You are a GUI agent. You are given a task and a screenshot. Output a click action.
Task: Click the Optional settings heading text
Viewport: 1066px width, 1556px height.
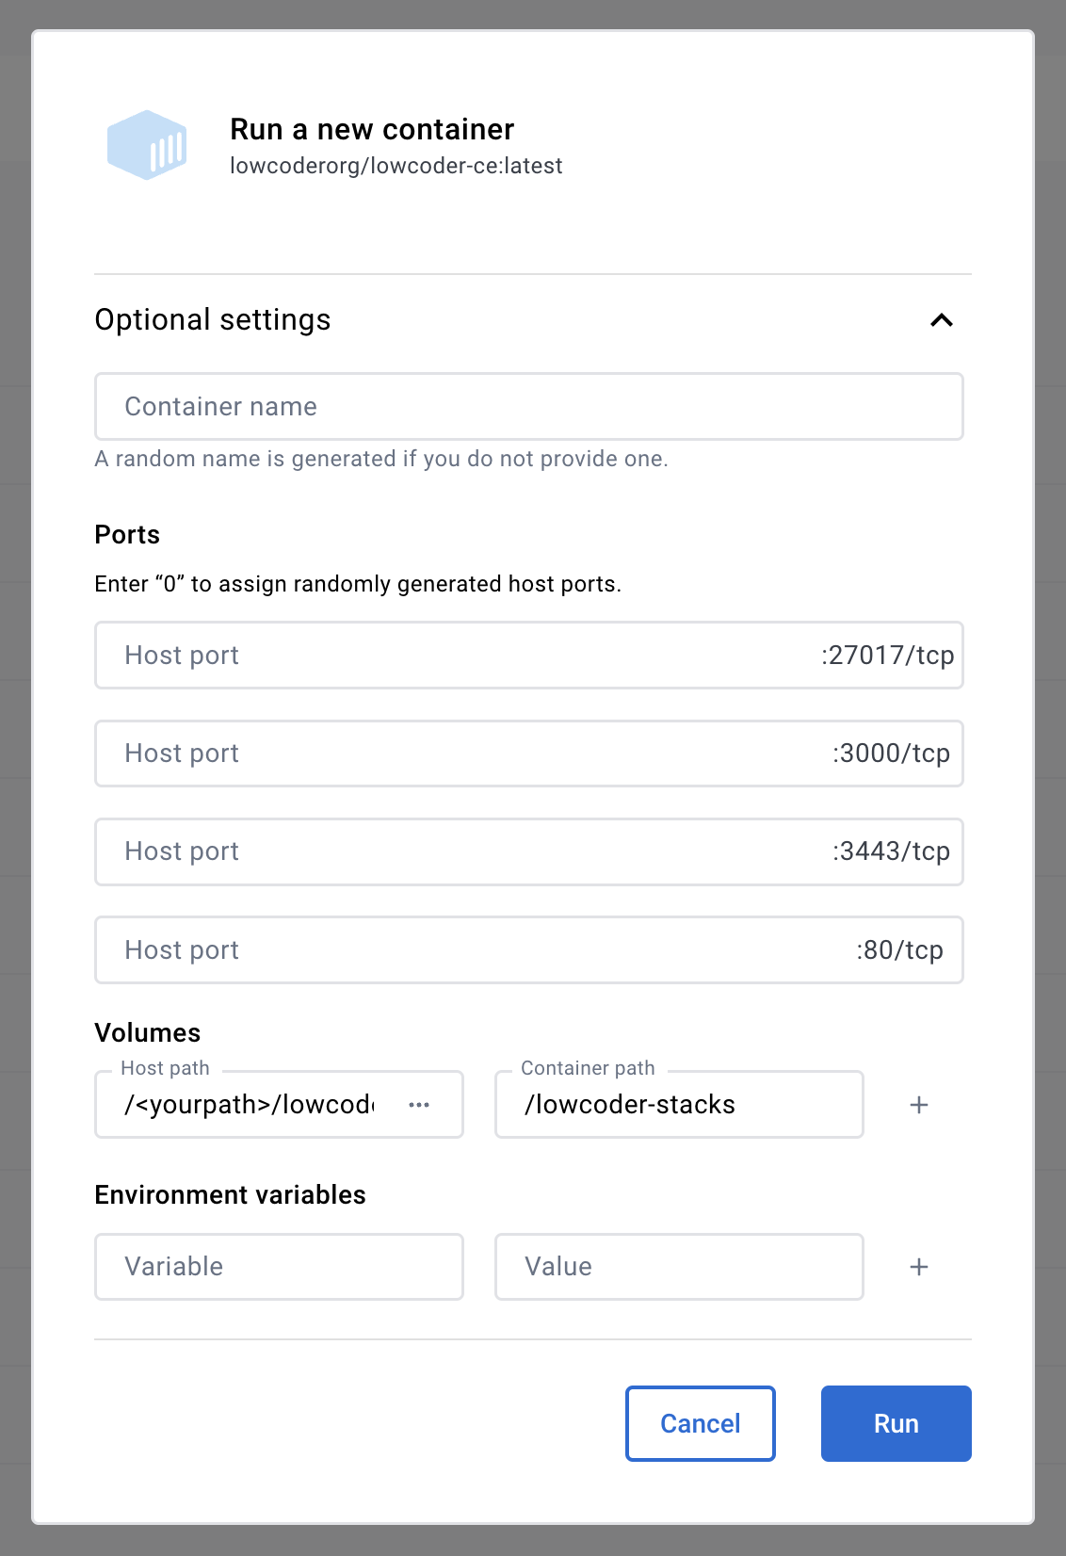(213, 320)
